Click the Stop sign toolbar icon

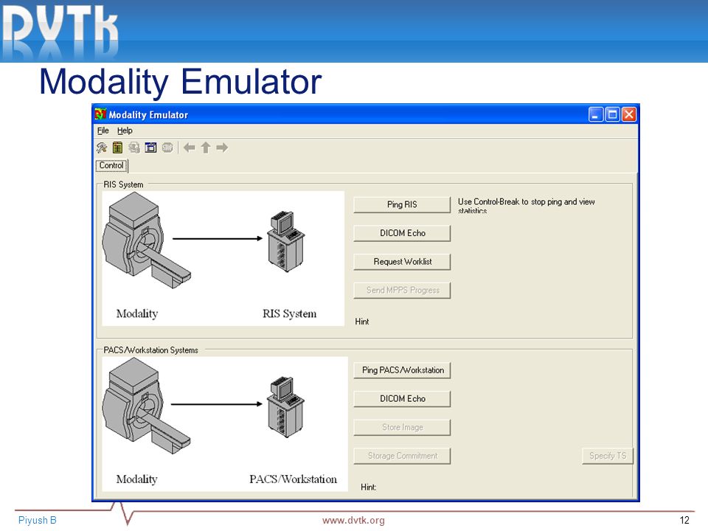click(167, 147)
